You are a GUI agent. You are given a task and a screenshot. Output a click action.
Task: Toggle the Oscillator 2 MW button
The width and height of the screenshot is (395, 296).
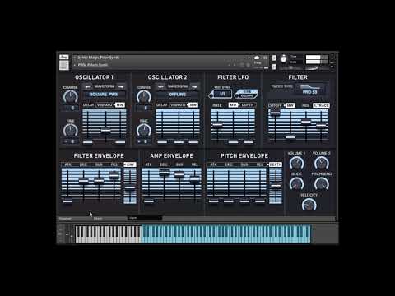[193, 104]
